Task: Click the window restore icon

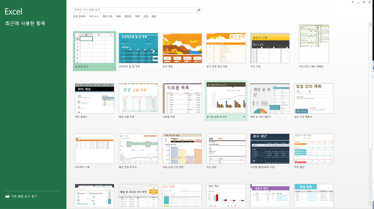Action: 364,2
